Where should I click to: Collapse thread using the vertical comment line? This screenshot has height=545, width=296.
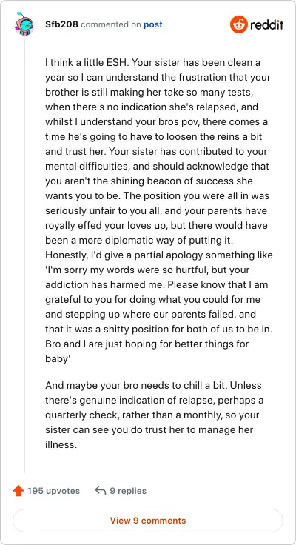click(24, 254)
